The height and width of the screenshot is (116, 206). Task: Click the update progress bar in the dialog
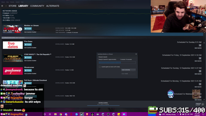(117, 63)
